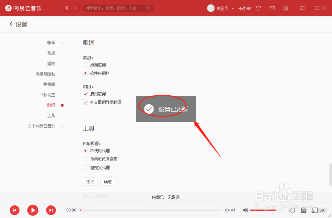The image size is (332, 218).
Task: Go forward with the header forward arrow
Action: pyautogui.click(x=75, y=8)
